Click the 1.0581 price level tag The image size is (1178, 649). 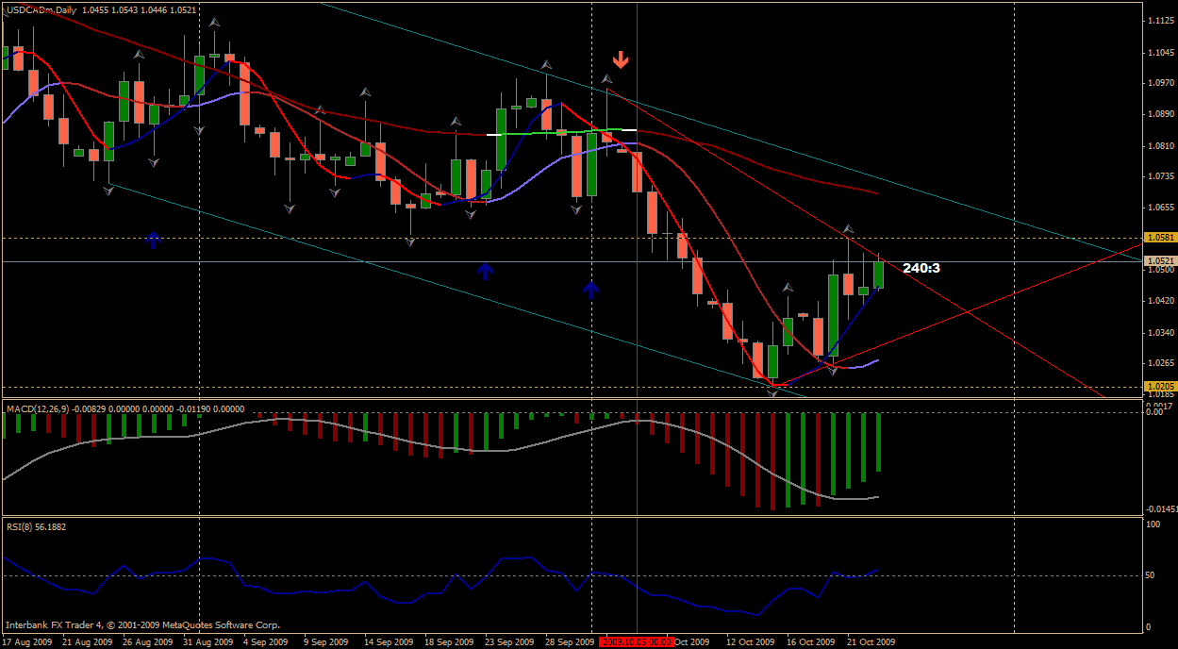click(x=1159, y=238)
